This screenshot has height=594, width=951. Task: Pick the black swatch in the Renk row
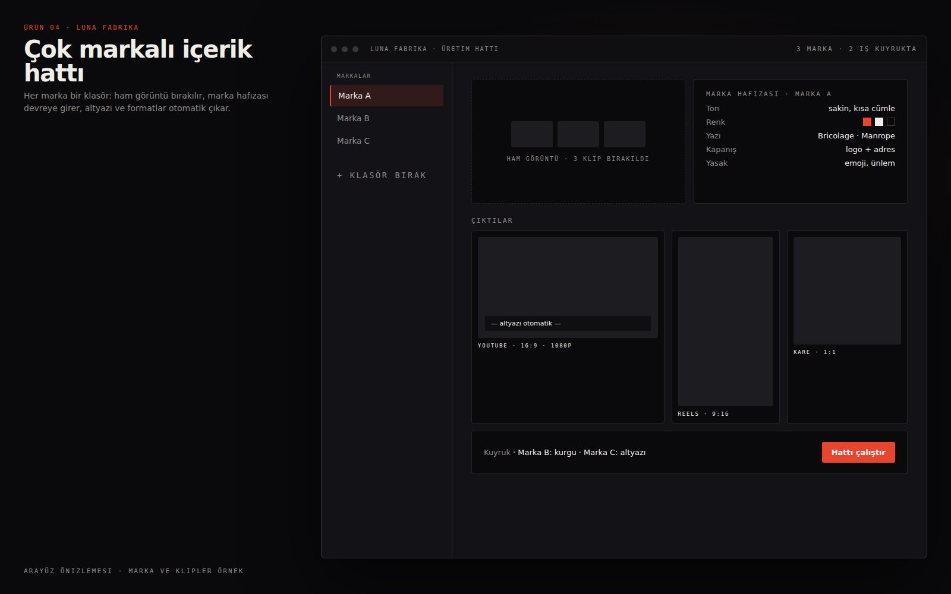coord(891,122)
